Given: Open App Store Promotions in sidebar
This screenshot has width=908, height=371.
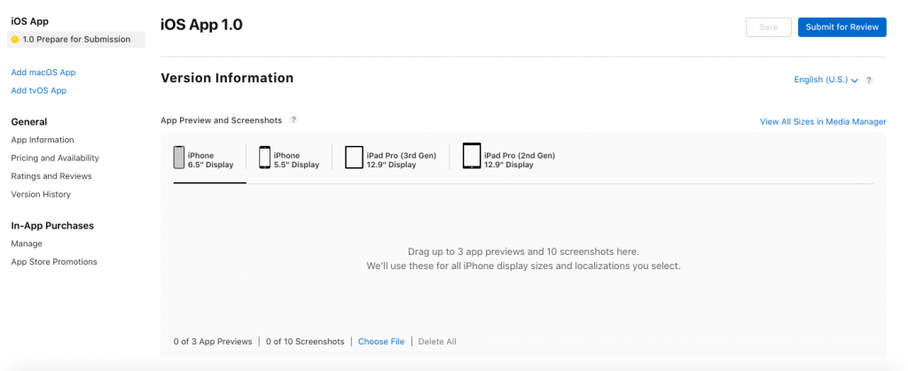Looking at the screenshot, I should pyautogui.click(x=54, y=262).
